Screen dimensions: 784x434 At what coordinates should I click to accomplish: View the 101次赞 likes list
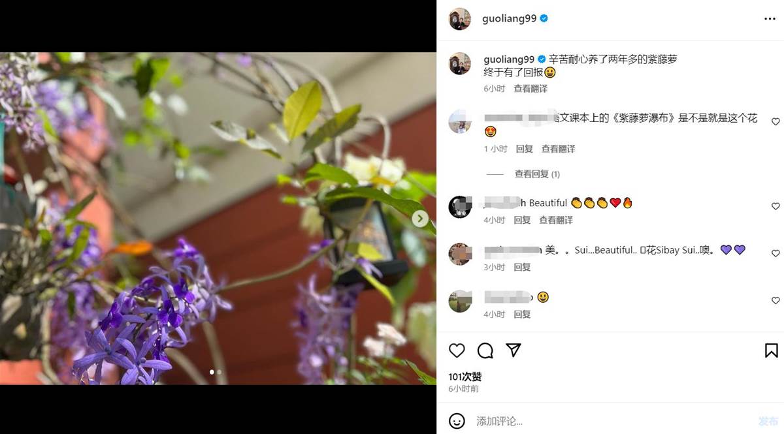pos(465,377)
